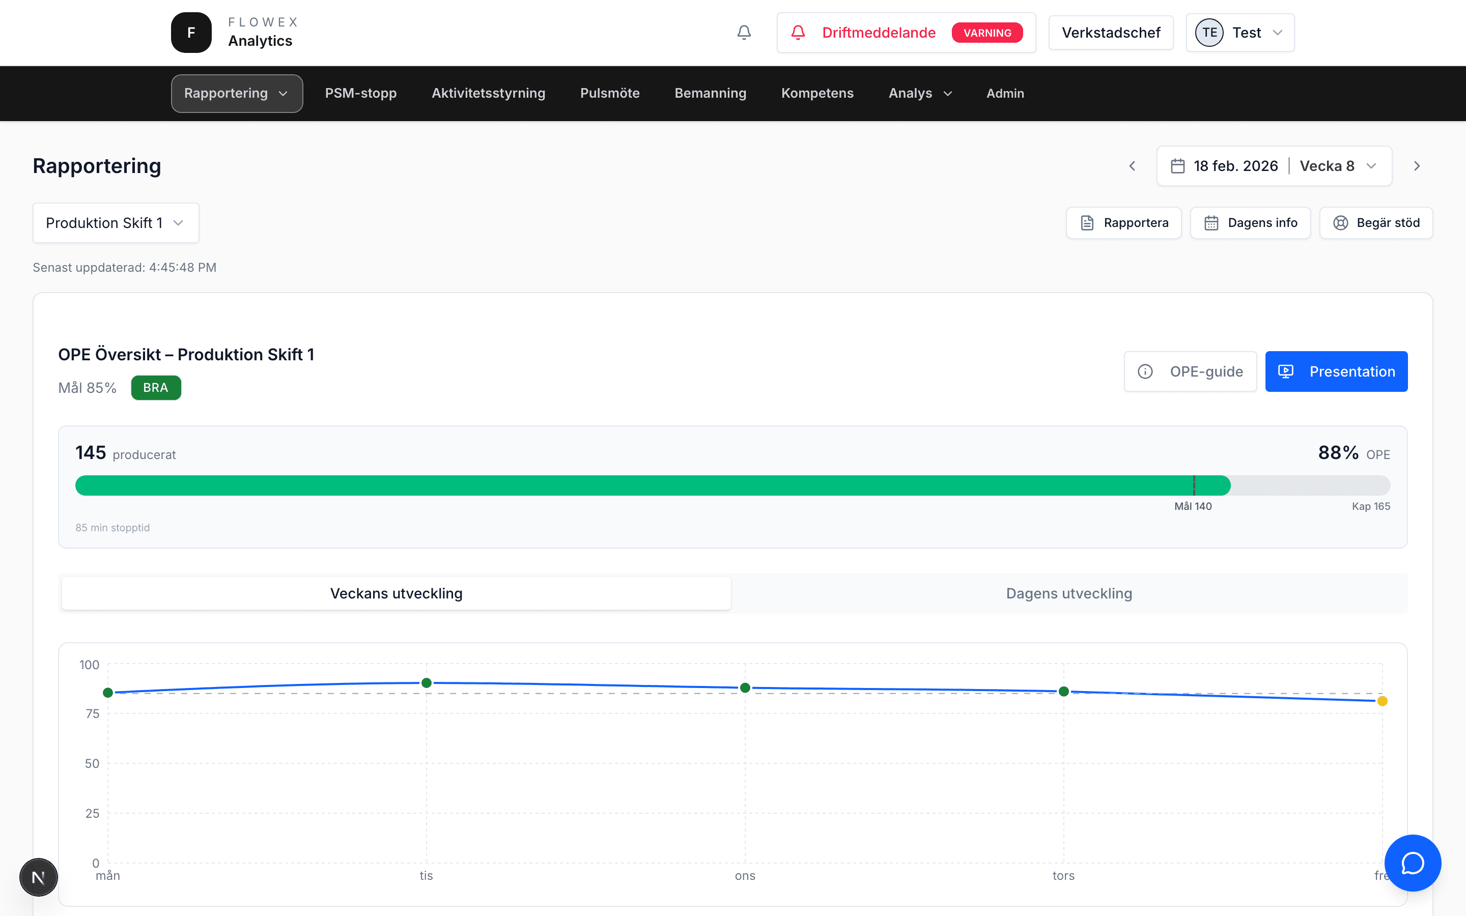The width and height of the screenshot is (1466, 916).
Task: Click Begär stöd to request support
Action: [1376, 222]
